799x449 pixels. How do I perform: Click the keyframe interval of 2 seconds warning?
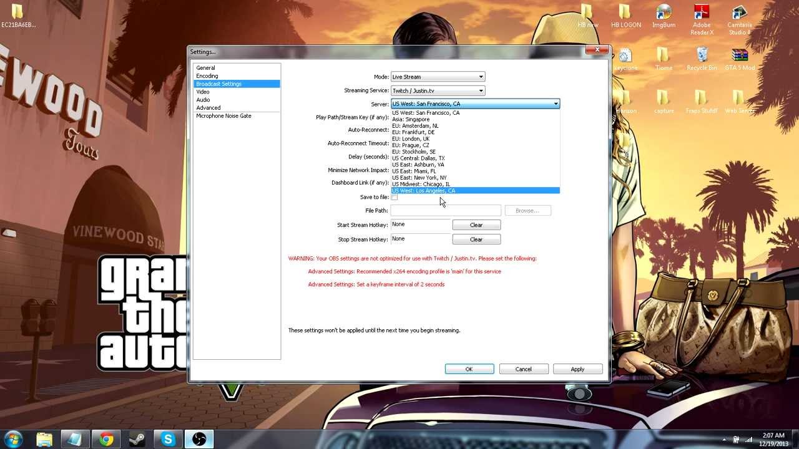(376, 284)
